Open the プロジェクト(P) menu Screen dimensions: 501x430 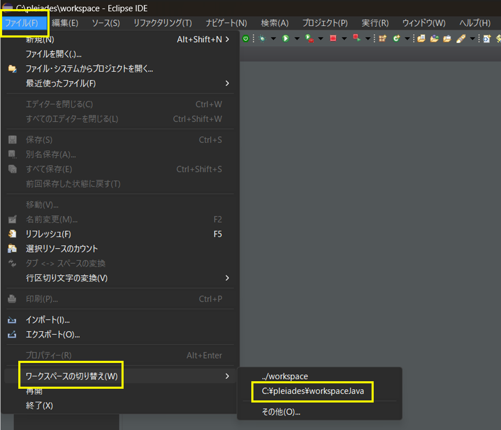tap(325, 23)
